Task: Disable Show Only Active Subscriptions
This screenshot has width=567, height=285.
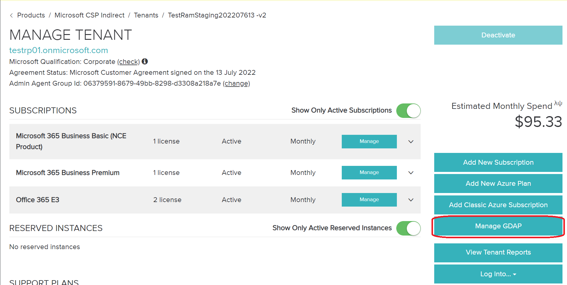Action: pyautogui.click(x=409, y=111)
